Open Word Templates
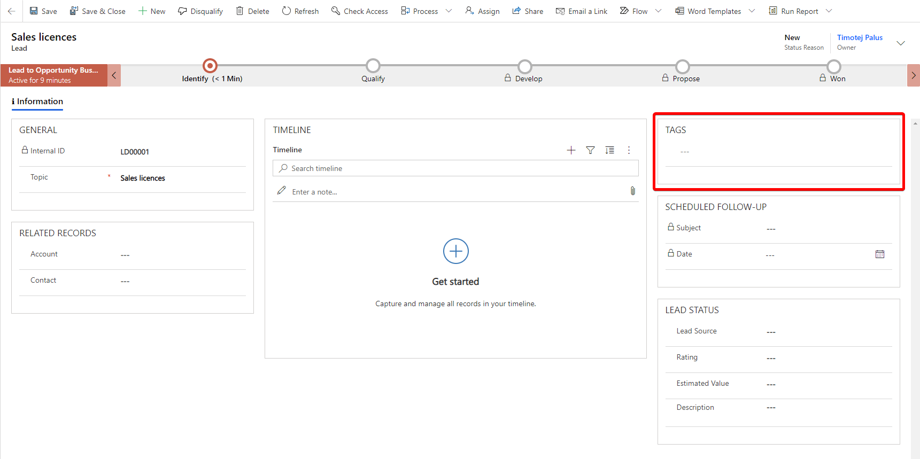The width and height of the screenshot is (920, 459). click(708, 11)
